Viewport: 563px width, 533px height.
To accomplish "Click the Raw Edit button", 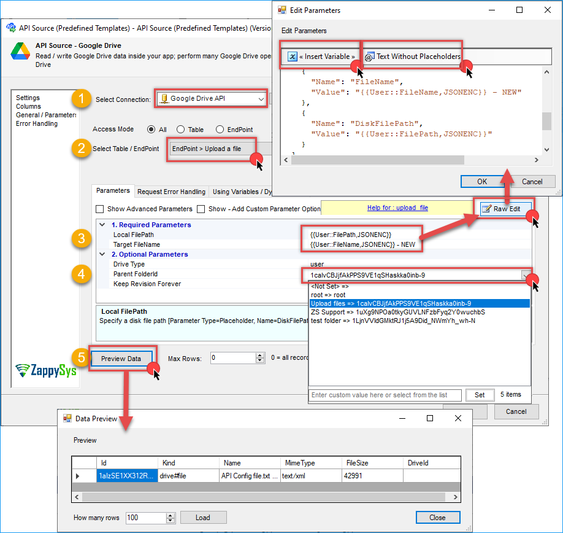I will pyautogui.click(x=506, y=209).
